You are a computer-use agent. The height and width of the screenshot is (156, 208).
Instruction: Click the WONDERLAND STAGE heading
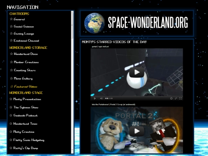point(26,93)
